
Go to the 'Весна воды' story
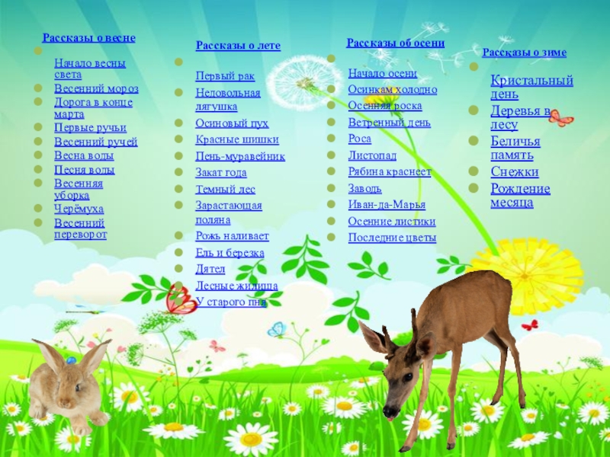(84, 156)
